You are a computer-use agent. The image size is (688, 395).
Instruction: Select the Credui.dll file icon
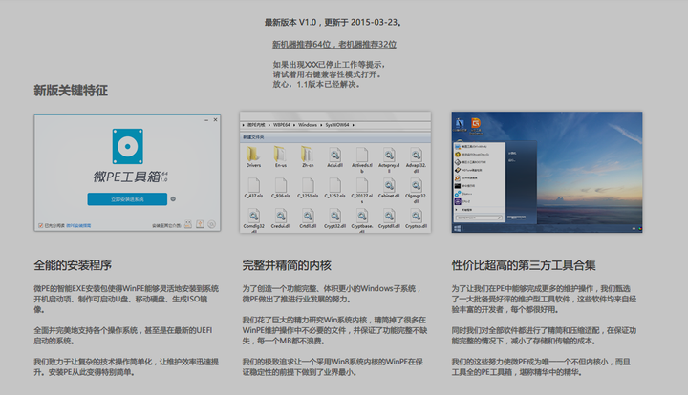click(281, 216)
